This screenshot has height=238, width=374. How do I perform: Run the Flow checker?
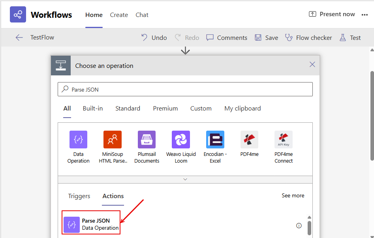tap(308, 38)
